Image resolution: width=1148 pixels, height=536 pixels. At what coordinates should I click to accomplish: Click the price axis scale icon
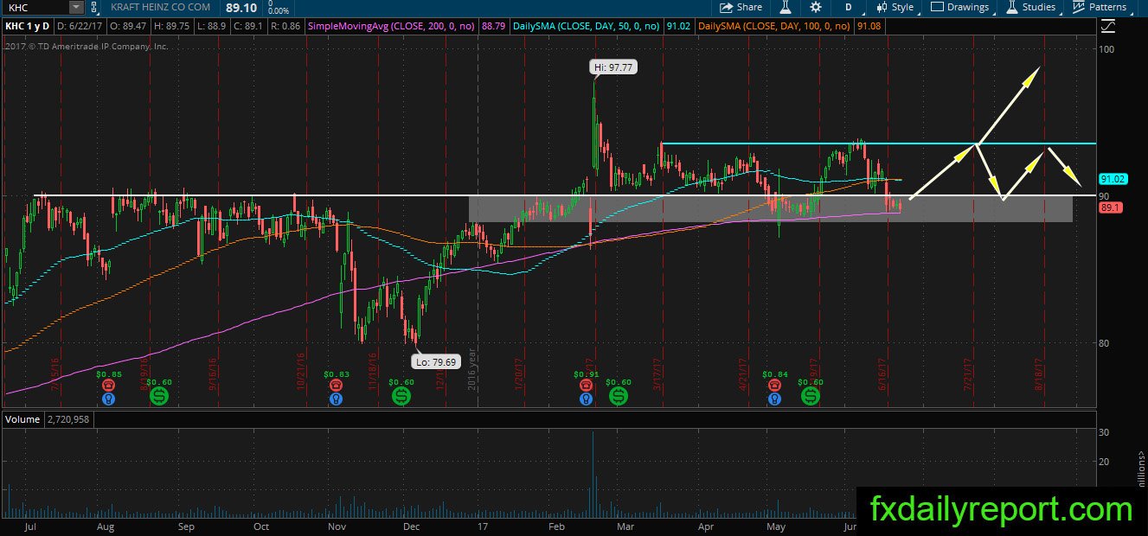pyautogui.click(x=1108, y=27)
